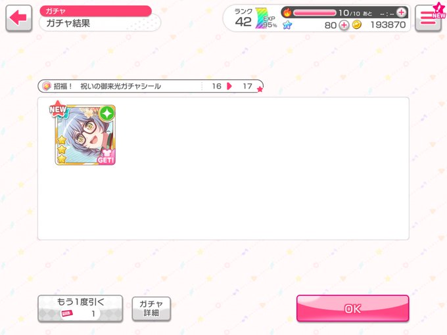
Task: Tap the blue star gem icon
Action: pos(287,25)
